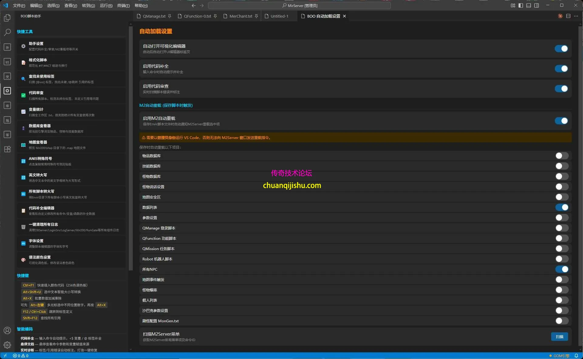Open 字体设置 font settings
Image resolution: width=583 pixels, height=359 pixels.
[x=71, y=243]
